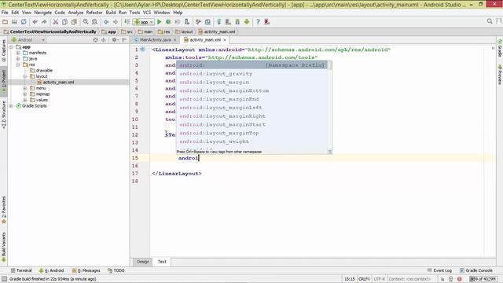
Task: Expand the manifests folder node
Action: (18, 53)
